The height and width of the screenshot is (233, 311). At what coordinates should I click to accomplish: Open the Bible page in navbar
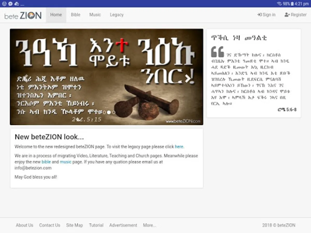point(76,15)
